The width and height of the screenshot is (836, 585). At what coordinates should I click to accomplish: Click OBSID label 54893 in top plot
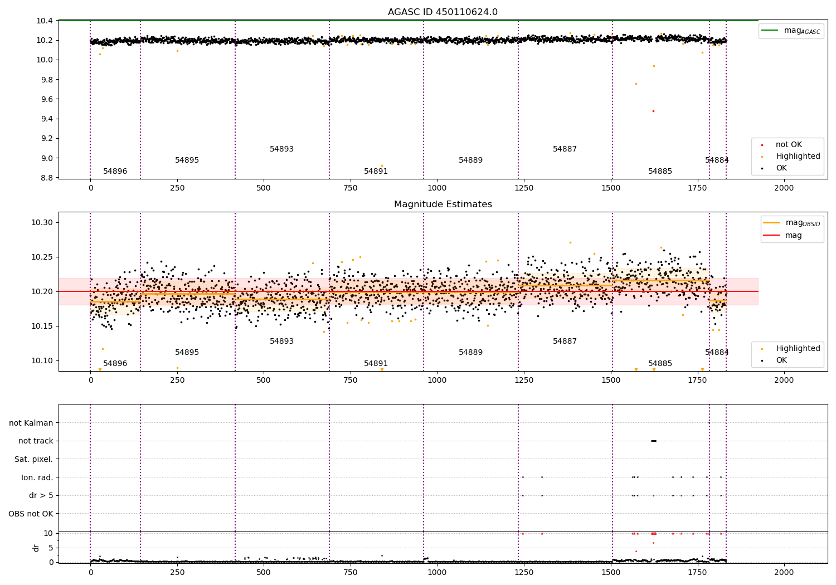pyautogui.click(x=282, y=149)
